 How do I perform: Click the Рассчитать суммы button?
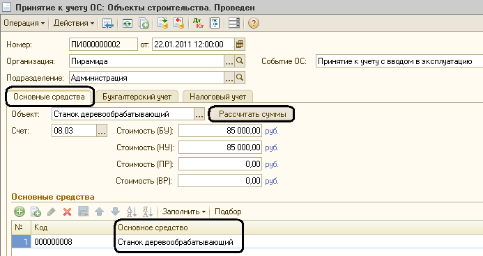(x=252, y=114)
